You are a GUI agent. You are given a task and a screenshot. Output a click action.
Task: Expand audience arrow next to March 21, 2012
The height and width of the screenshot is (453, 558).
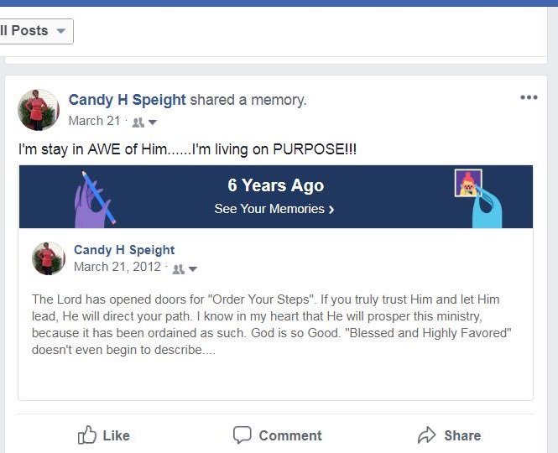pyautogui.click(x=192, y=269)
